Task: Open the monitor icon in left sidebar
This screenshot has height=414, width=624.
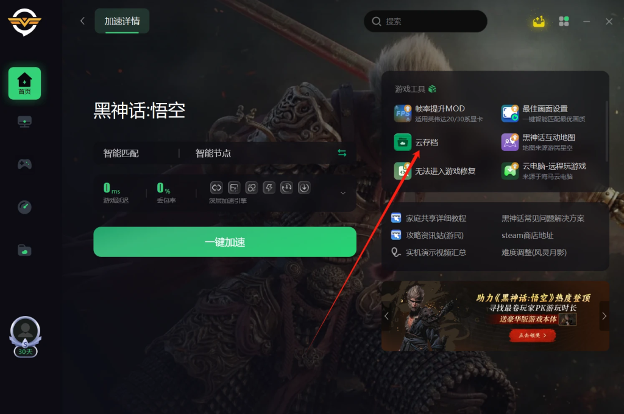Action: 24,122
